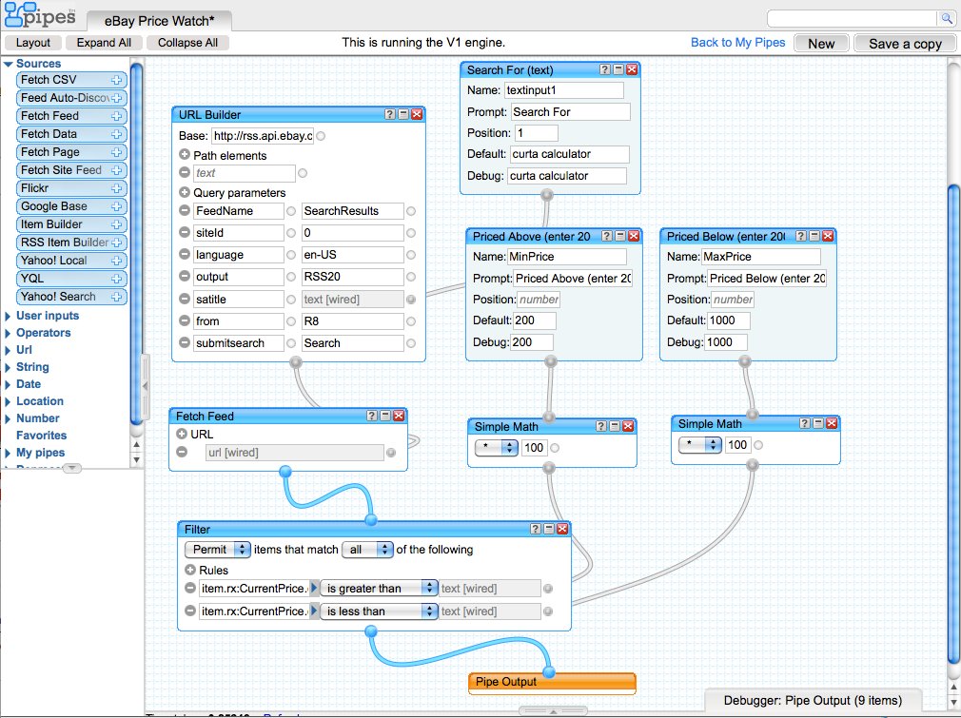Remove the FeedName query parameter
This screenshot has height=718, width=961.
184,210
